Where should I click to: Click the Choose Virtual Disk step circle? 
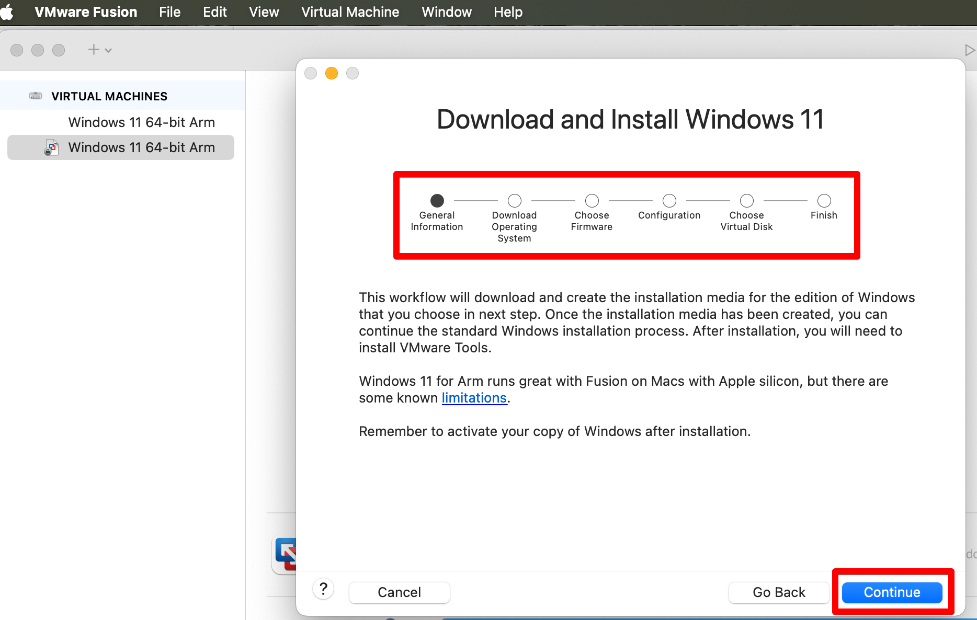pos(747,201)
